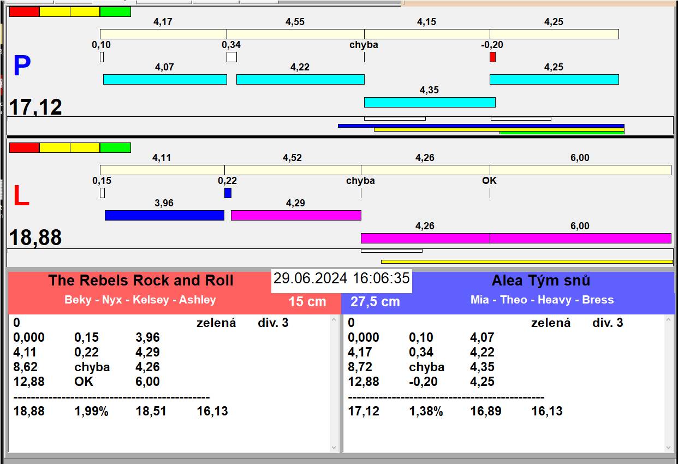Select the magenta 6,00 run bar
Viewport: 678px width, 464px height.
580,238
